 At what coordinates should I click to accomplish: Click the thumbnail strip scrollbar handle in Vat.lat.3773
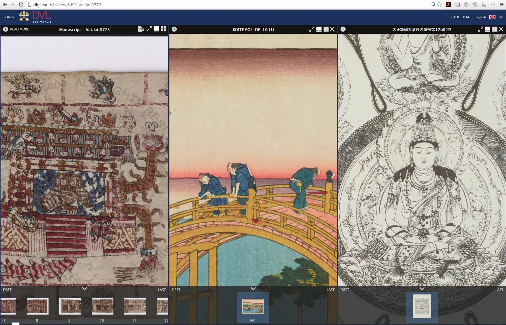click(x=16, y=324)
